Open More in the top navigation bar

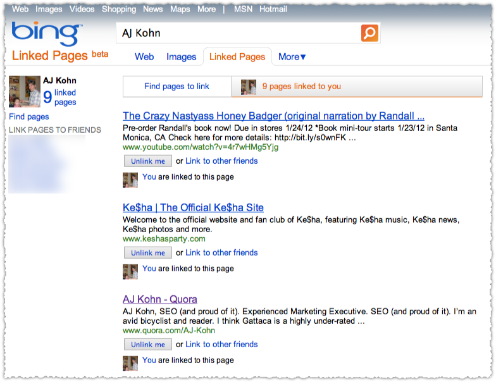point(206,9)
